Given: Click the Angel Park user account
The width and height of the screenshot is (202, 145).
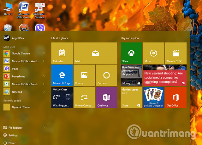Looking at the screenshot, I should [14, 38].
